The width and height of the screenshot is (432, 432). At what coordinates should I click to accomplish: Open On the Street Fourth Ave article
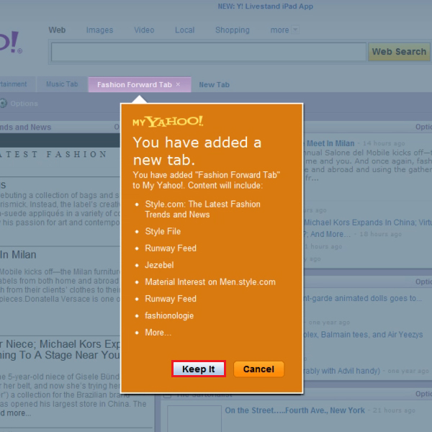point(294,410)
